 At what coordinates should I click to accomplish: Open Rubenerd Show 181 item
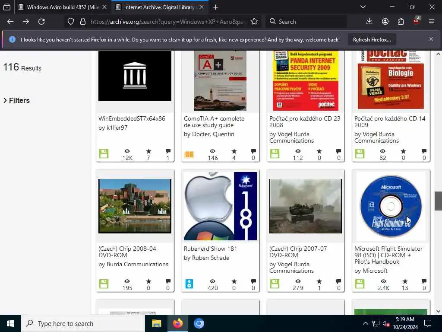click(x=210, y=249)
